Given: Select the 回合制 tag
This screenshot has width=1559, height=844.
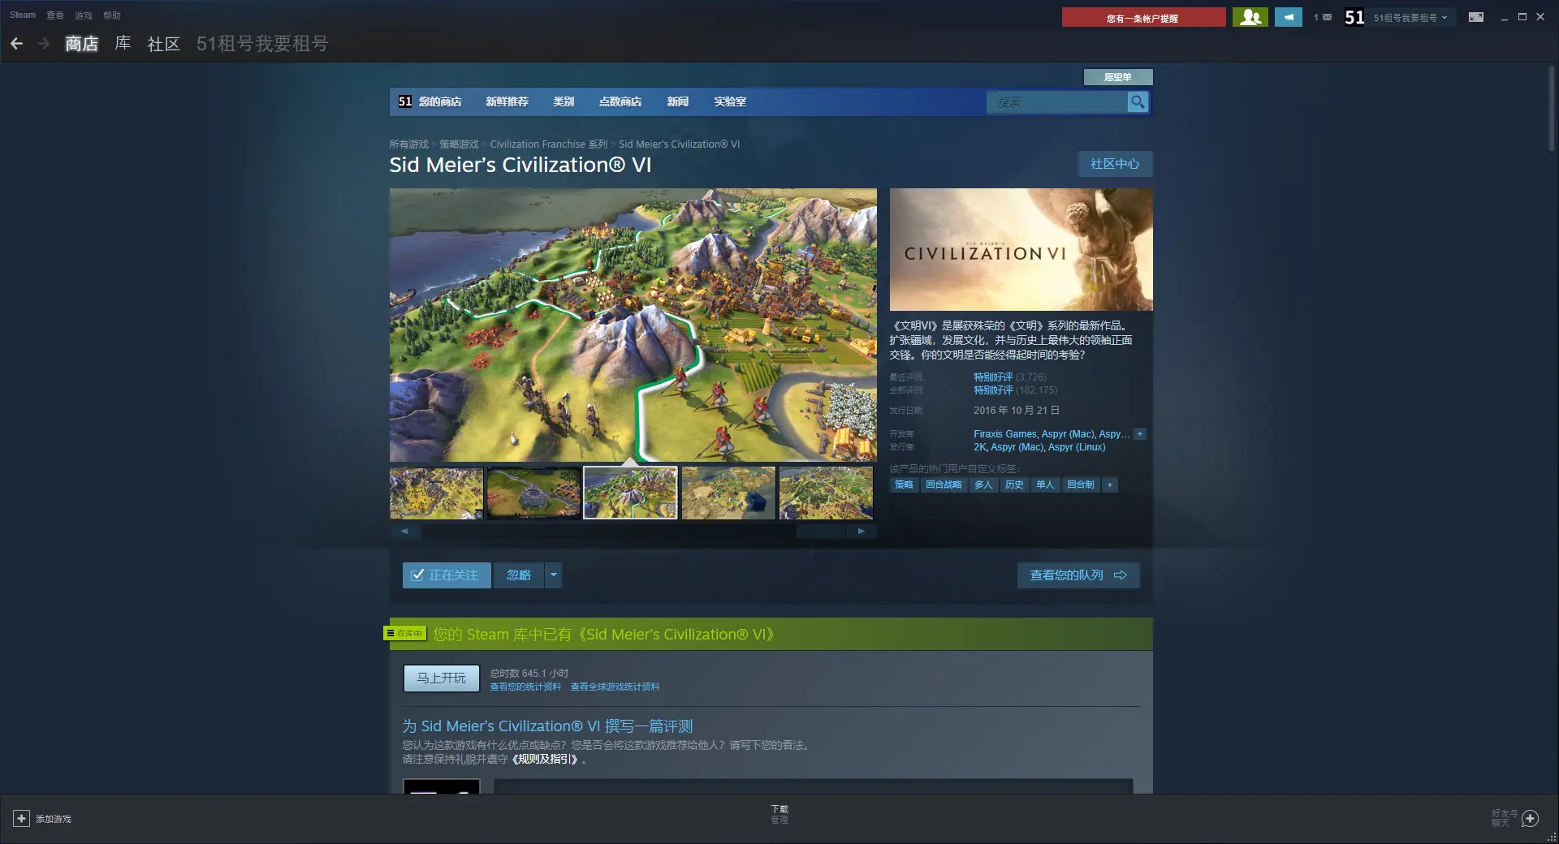Looking at the screenshot, I should click(x=1081, y=484).
